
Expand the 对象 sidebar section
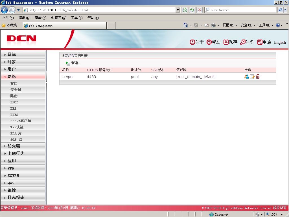[x=23, y=62]
